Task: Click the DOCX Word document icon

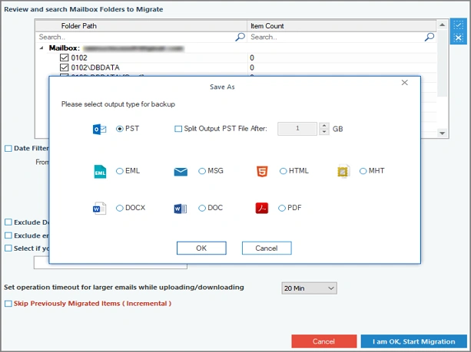Action: 99,208
